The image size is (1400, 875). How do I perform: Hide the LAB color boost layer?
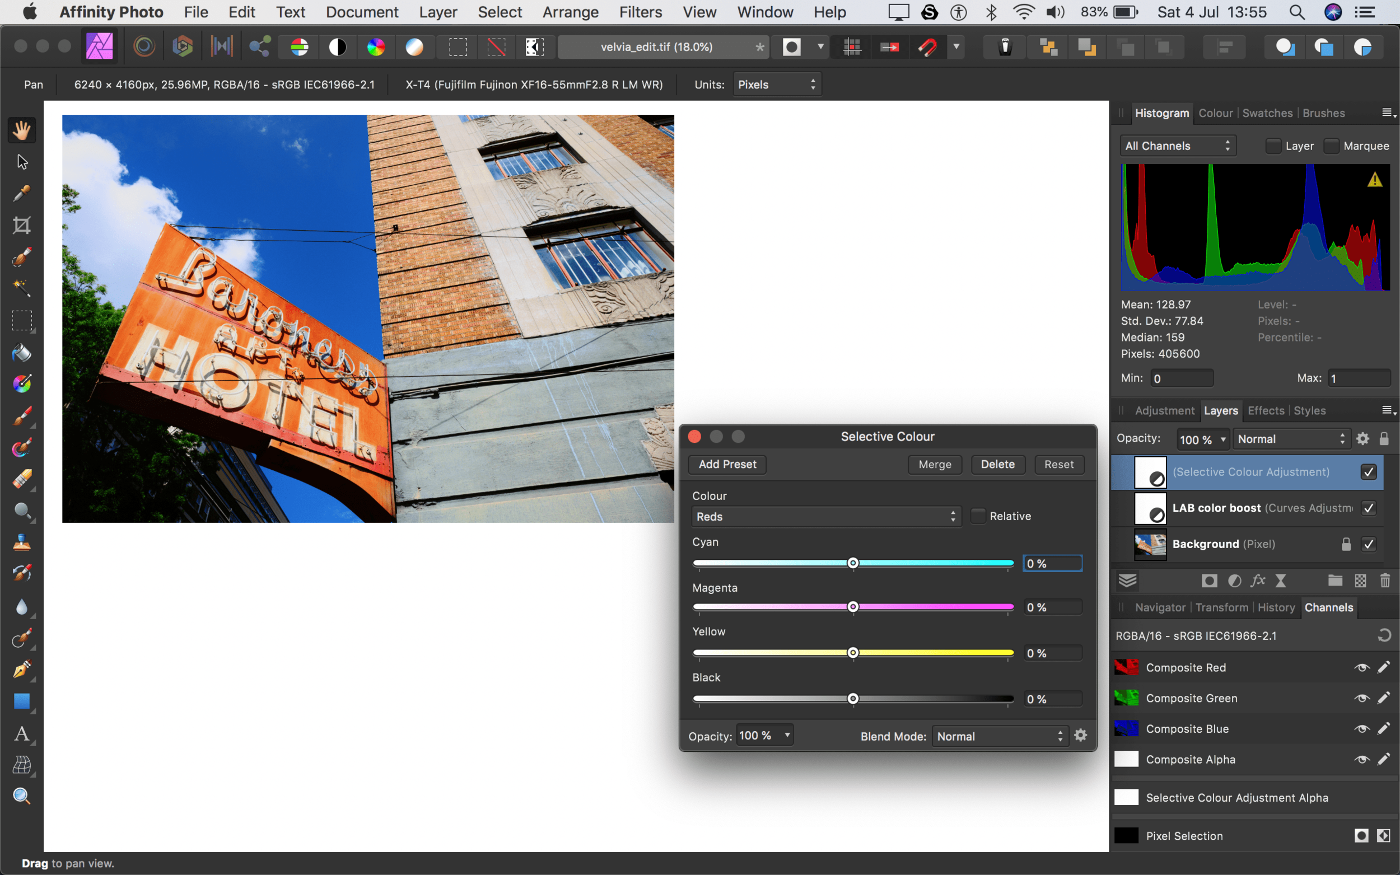pyautogui.click(x=1368, y=508)
